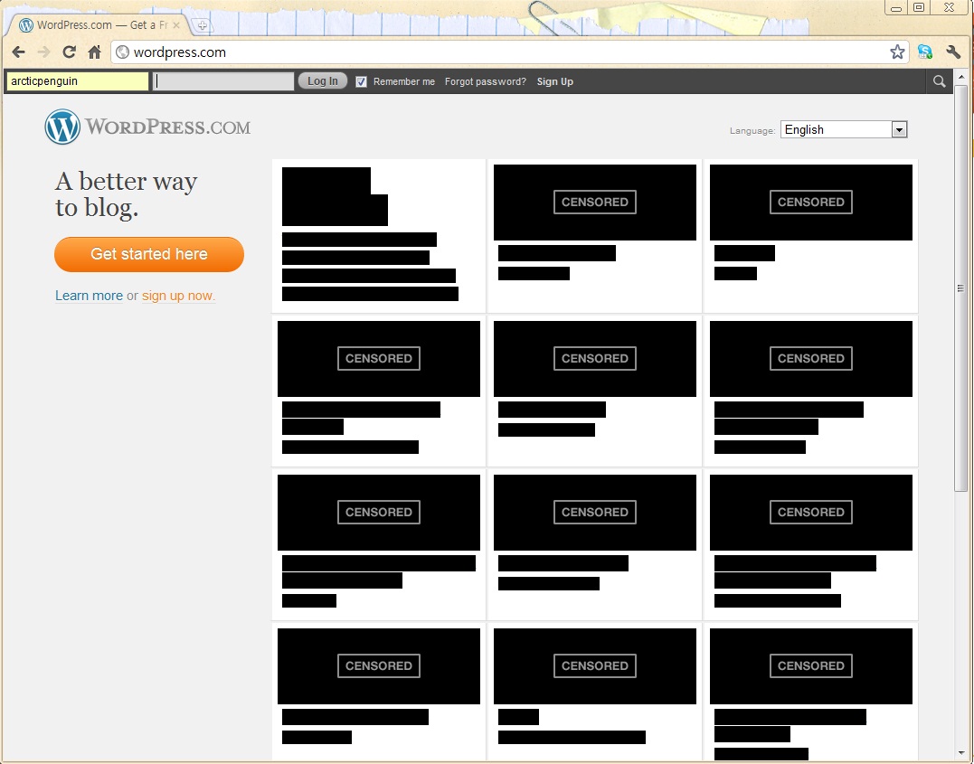Bookmark page with star icon
974x764 pixels.
[x=897, y=52]
